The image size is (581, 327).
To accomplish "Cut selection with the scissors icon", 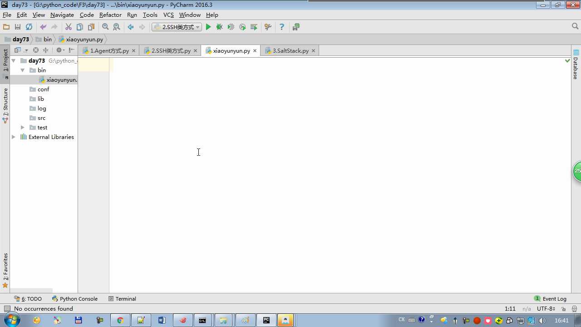I will click(x=69, y=27).
